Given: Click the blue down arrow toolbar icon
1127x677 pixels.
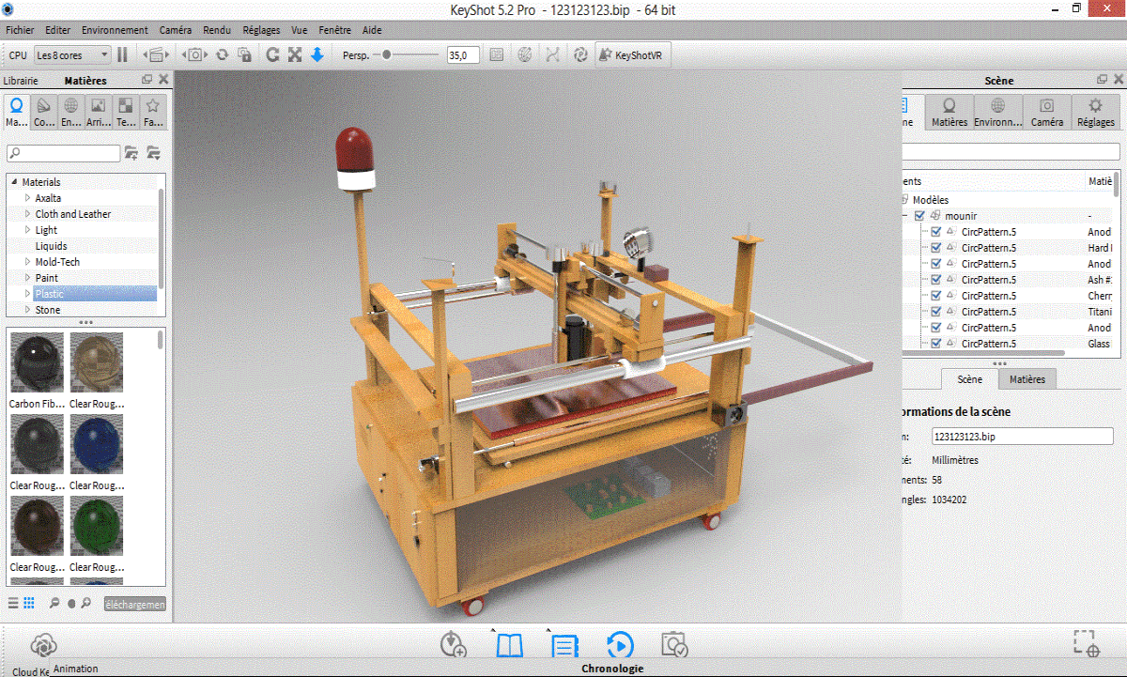Looking at the screenshot, I should [x=316, y=55].
